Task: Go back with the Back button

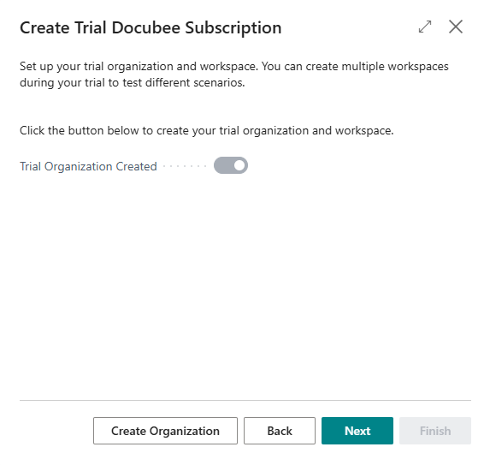Action: tap(280, 431)
